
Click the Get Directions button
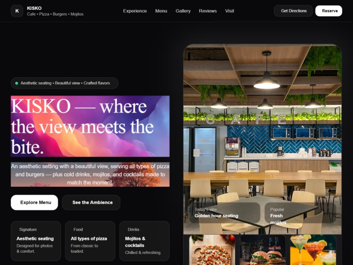(x=293, y=11)
